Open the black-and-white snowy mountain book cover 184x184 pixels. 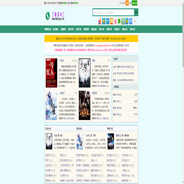pyautogui.click(x=84, y=73)
